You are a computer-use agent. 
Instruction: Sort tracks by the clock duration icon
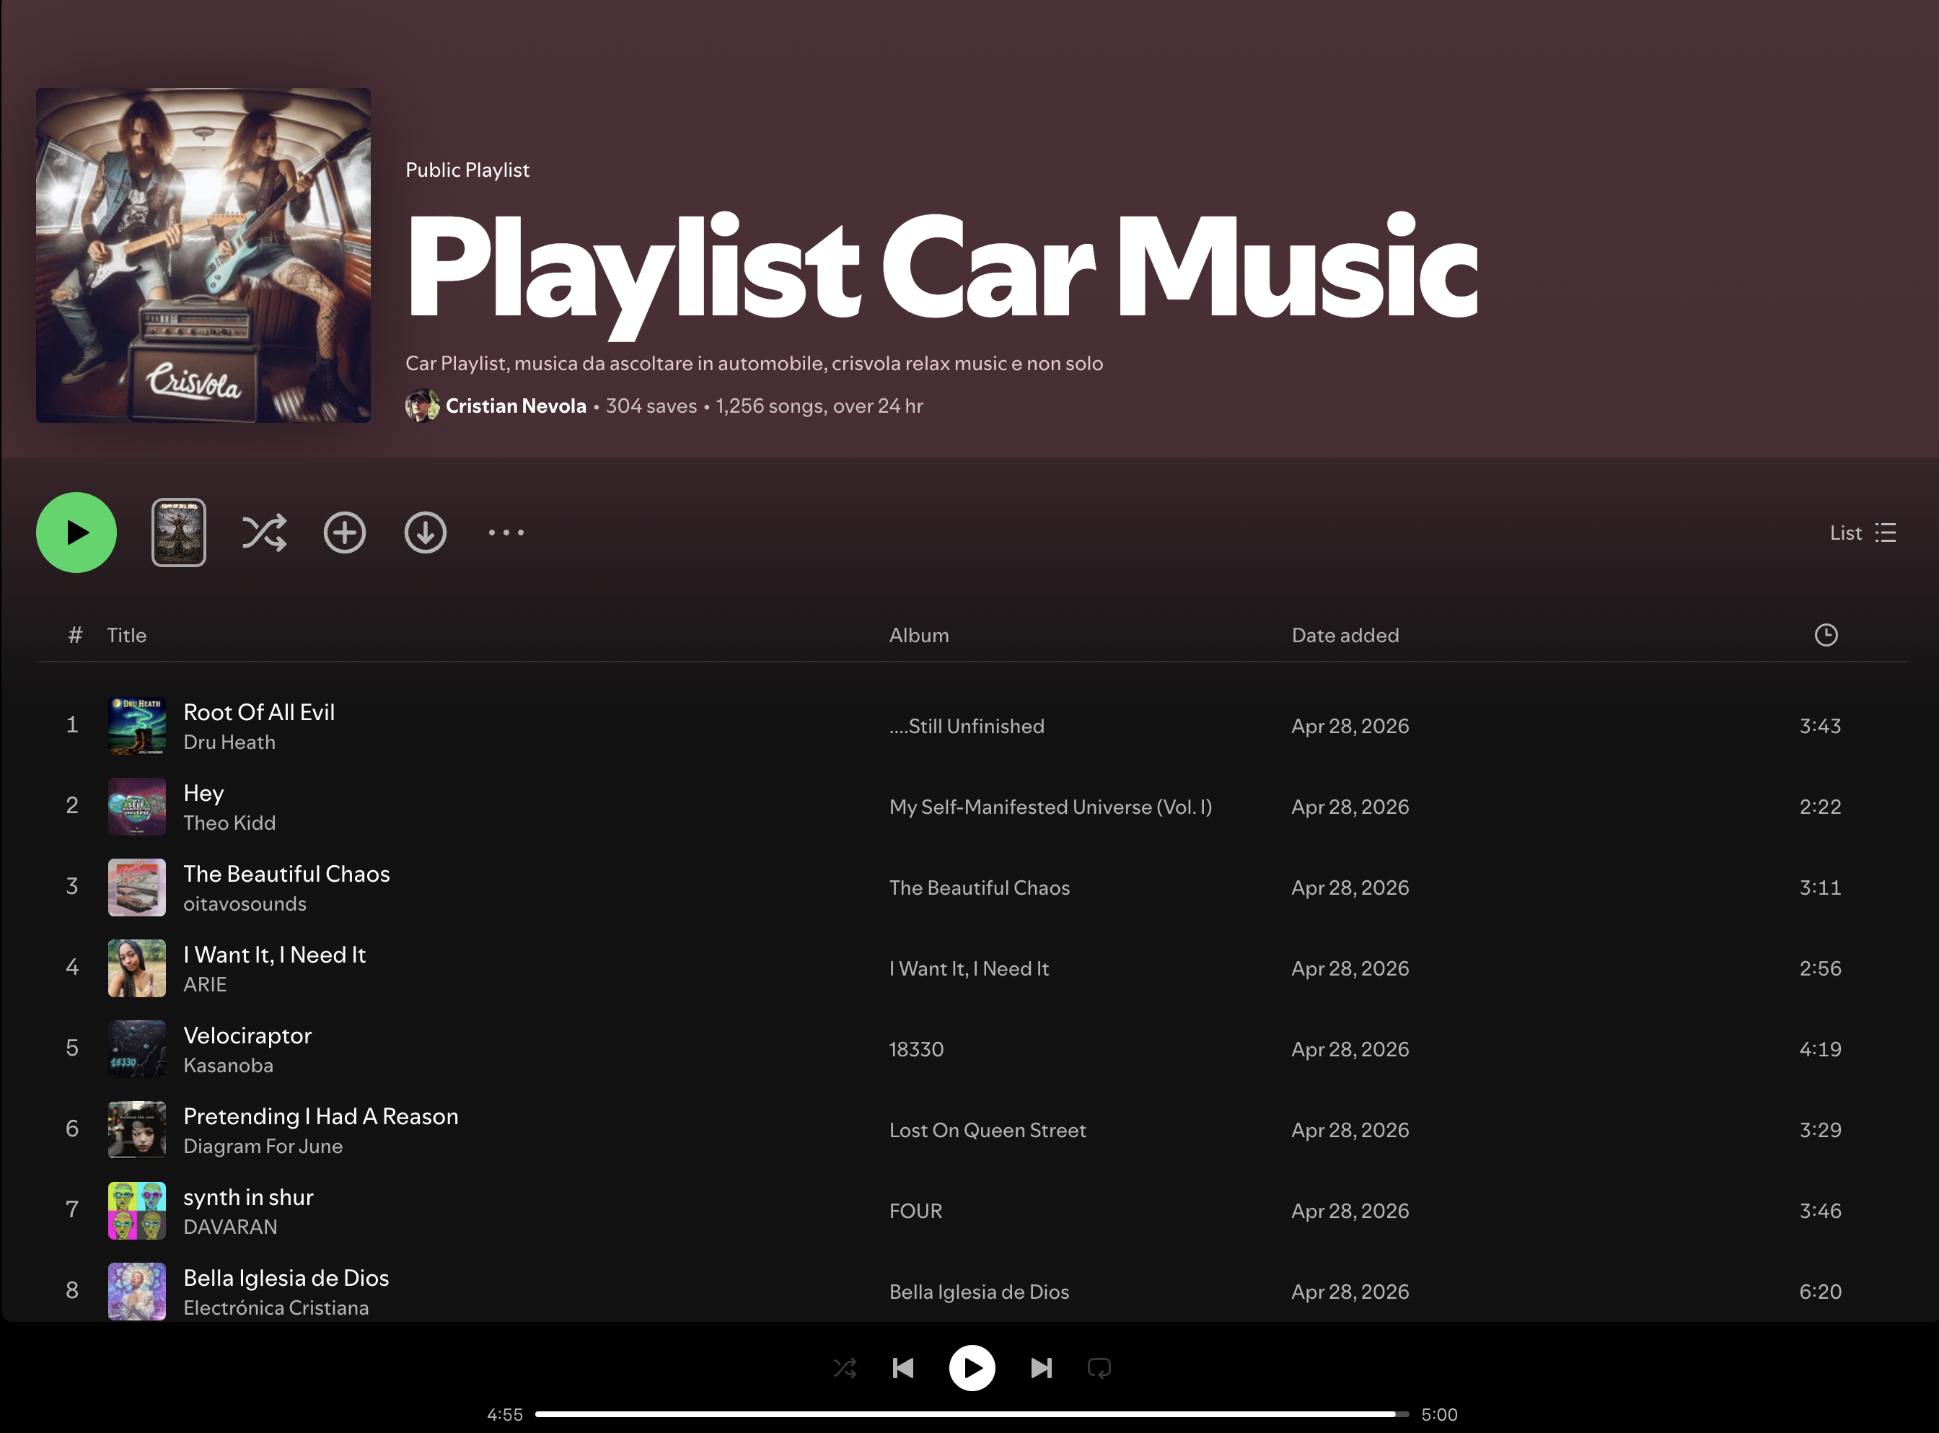coord(1826,635)
